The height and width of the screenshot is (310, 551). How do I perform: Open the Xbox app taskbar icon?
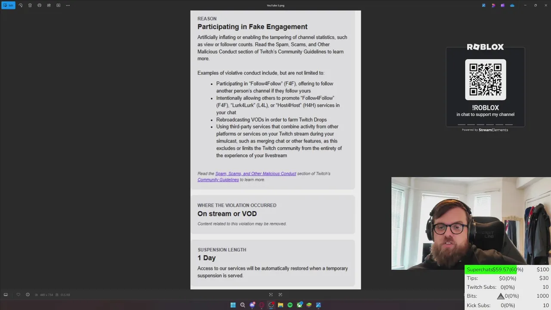[299, 305]
